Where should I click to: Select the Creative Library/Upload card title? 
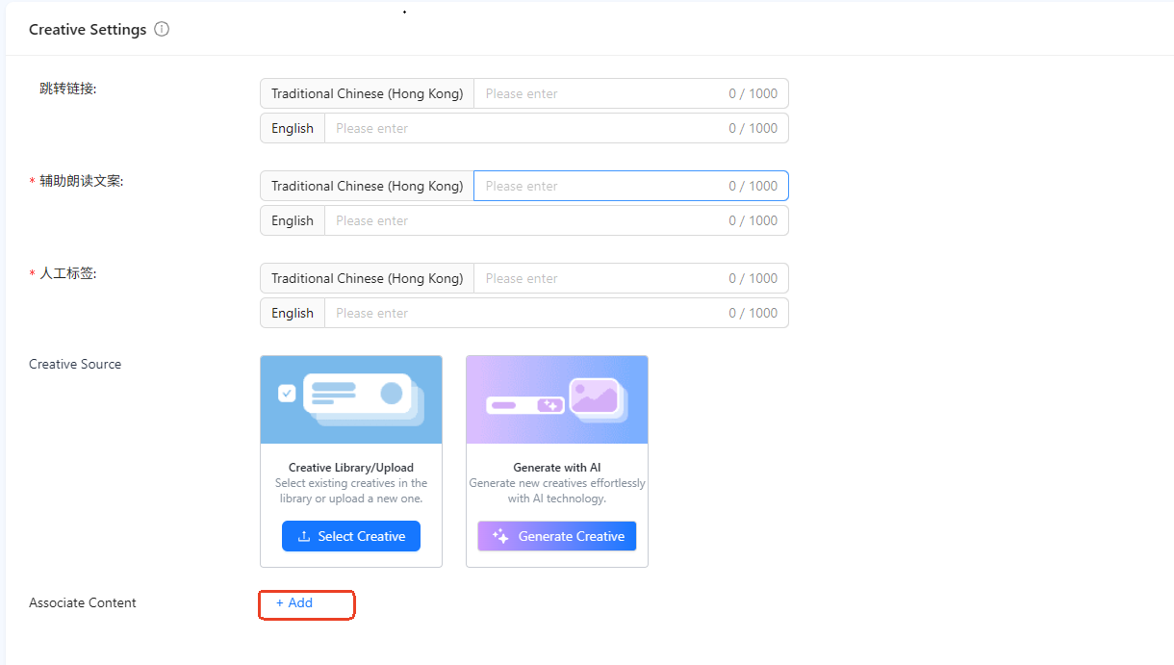click(x=351, y=468)
